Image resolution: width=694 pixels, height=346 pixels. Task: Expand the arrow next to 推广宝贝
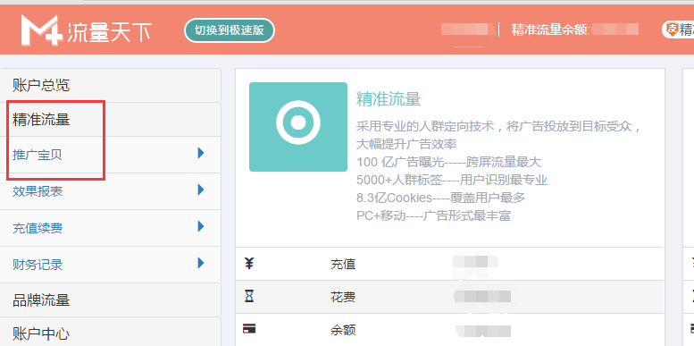coord(201,153)
